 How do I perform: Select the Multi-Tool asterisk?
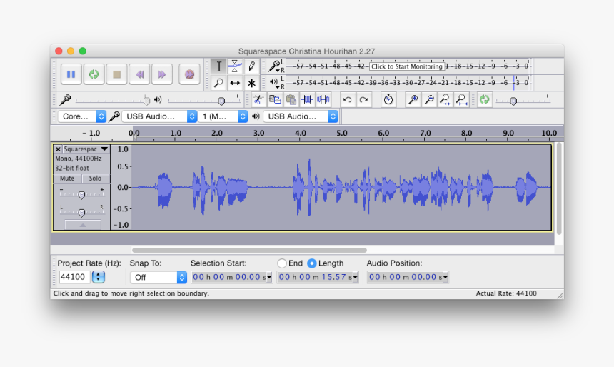251,83
